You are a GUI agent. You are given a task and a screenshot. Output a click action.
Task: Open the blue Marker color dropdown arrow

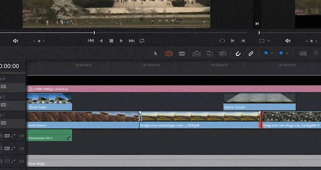(287, 53)
